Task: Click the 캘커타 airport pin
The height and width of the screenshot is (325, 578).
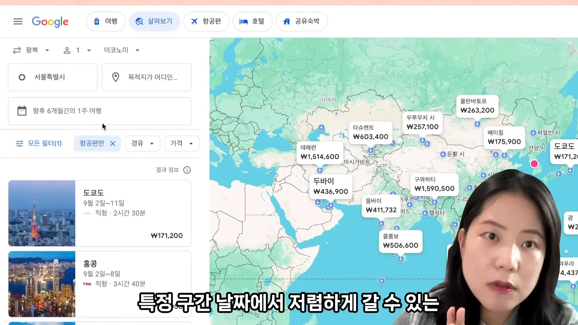Action: point(425,213)
